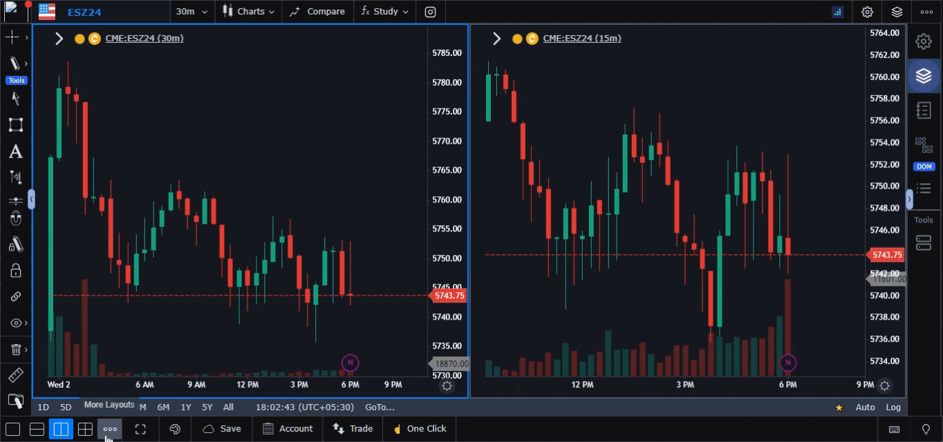Screen dimensions: 943x442
Task: Click the Save button
Action: pyautogui.click(x=221, y=429)
